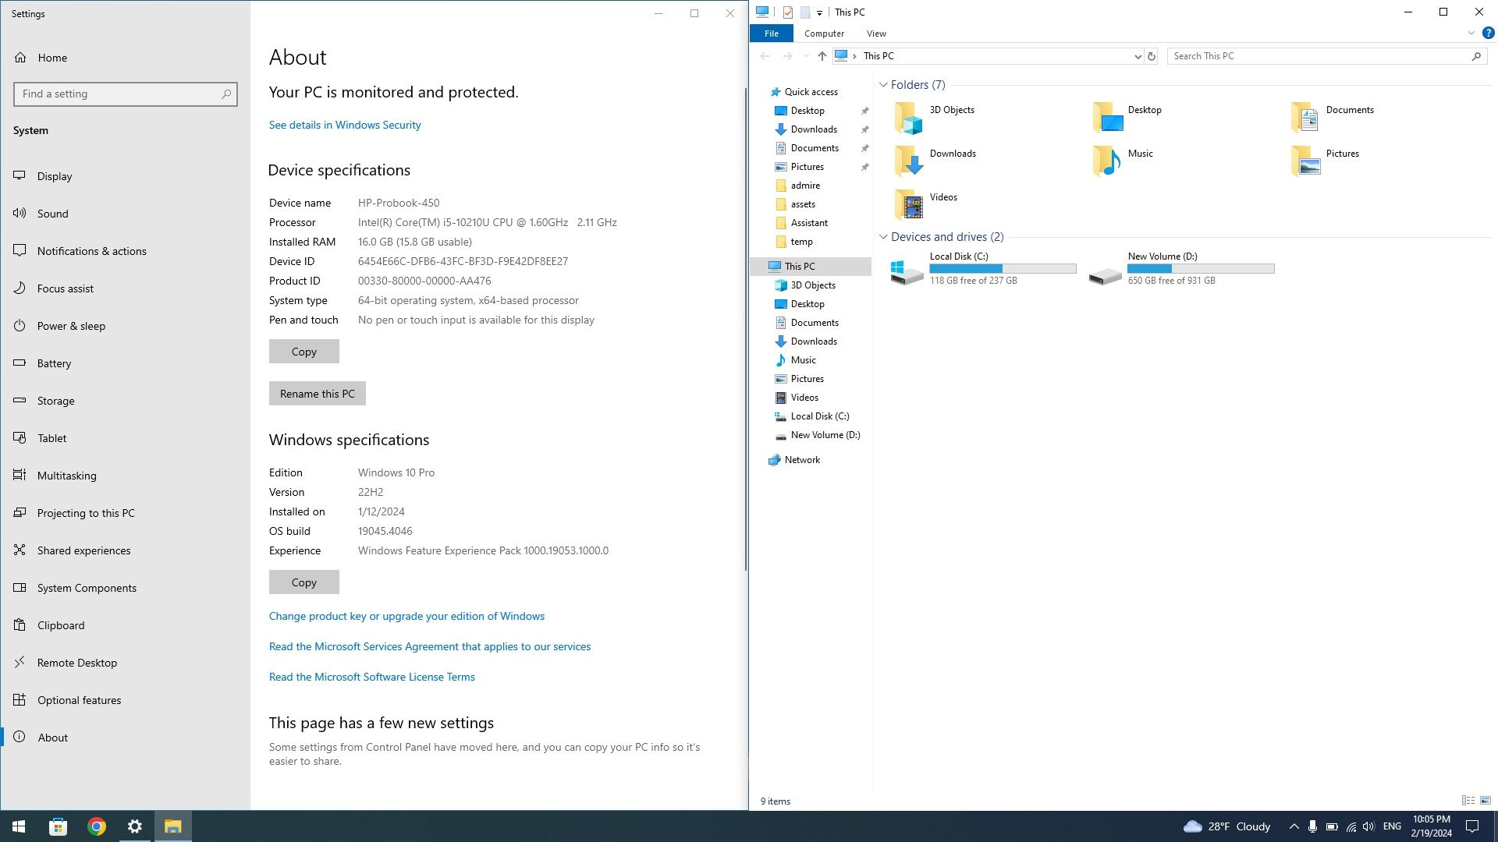Open the Microsoft Services Agreement link
Viewport: 1498px width, 842px height.
click(430, 646)
